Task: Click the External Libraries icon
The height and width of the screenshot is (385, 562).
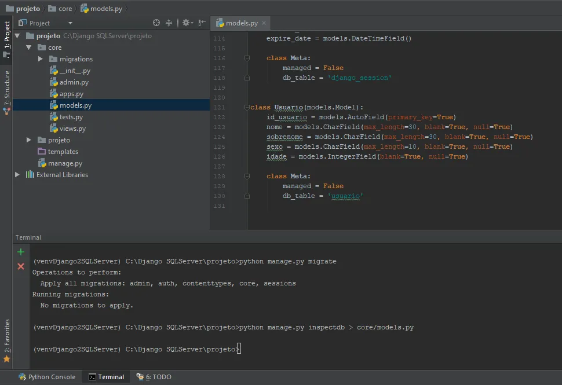Action: coord(30,175)
